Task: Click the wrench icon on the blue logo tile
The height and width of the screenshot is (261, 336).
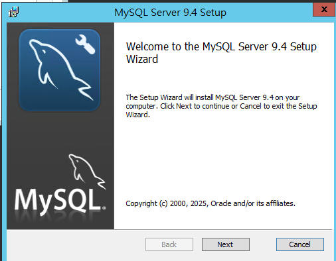Action: click(x=85, y=44)
